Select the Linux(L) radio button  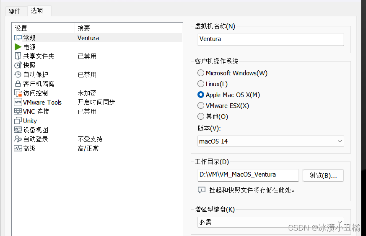pyautogui.click(x=201, y=84)
